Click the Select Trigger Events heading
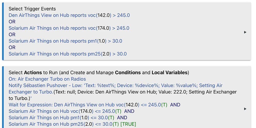The width and height of the screenshot is (256, 128). (x=32, y=9)
